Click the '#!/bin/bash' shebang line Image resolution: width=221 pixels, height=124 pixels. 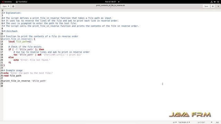(10, 31)
